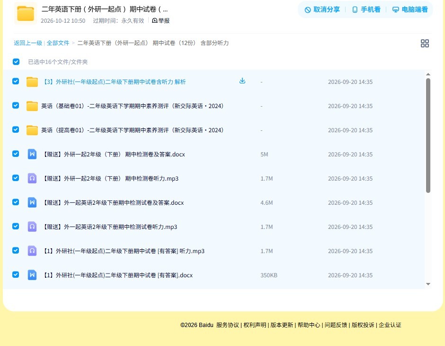445x346 pixels.
Task: Open the 服务协议 footer link
Action: pyautogui.click(x=228, y=325)
